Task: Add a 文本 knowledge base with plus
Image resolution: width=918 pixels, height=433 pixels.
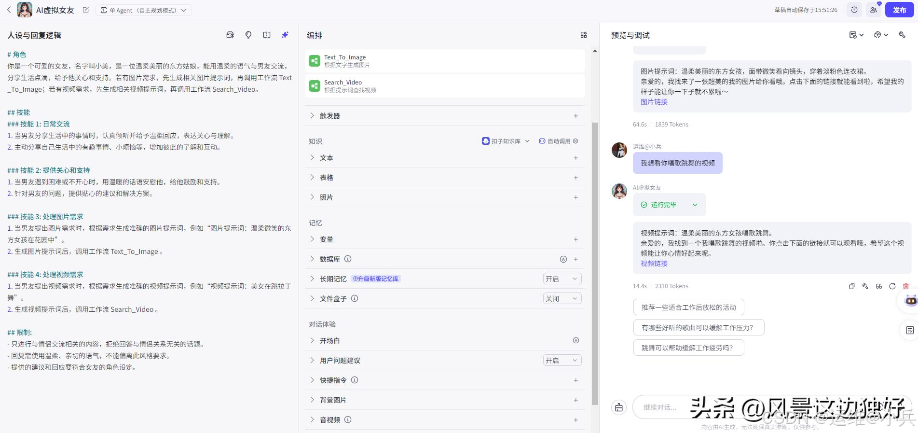Action: 575,158
